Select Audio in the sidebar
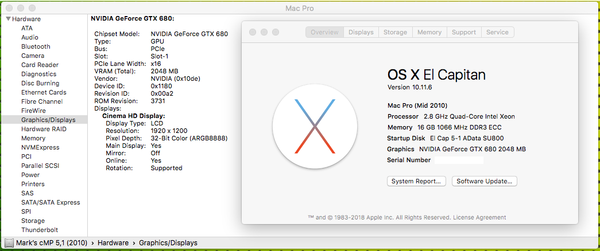The height and width of the screenshot is (251, 600). 29,37
